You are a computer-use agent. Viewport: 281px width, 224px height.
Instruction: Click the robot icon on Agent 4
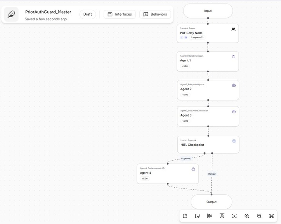click(193, 169)
